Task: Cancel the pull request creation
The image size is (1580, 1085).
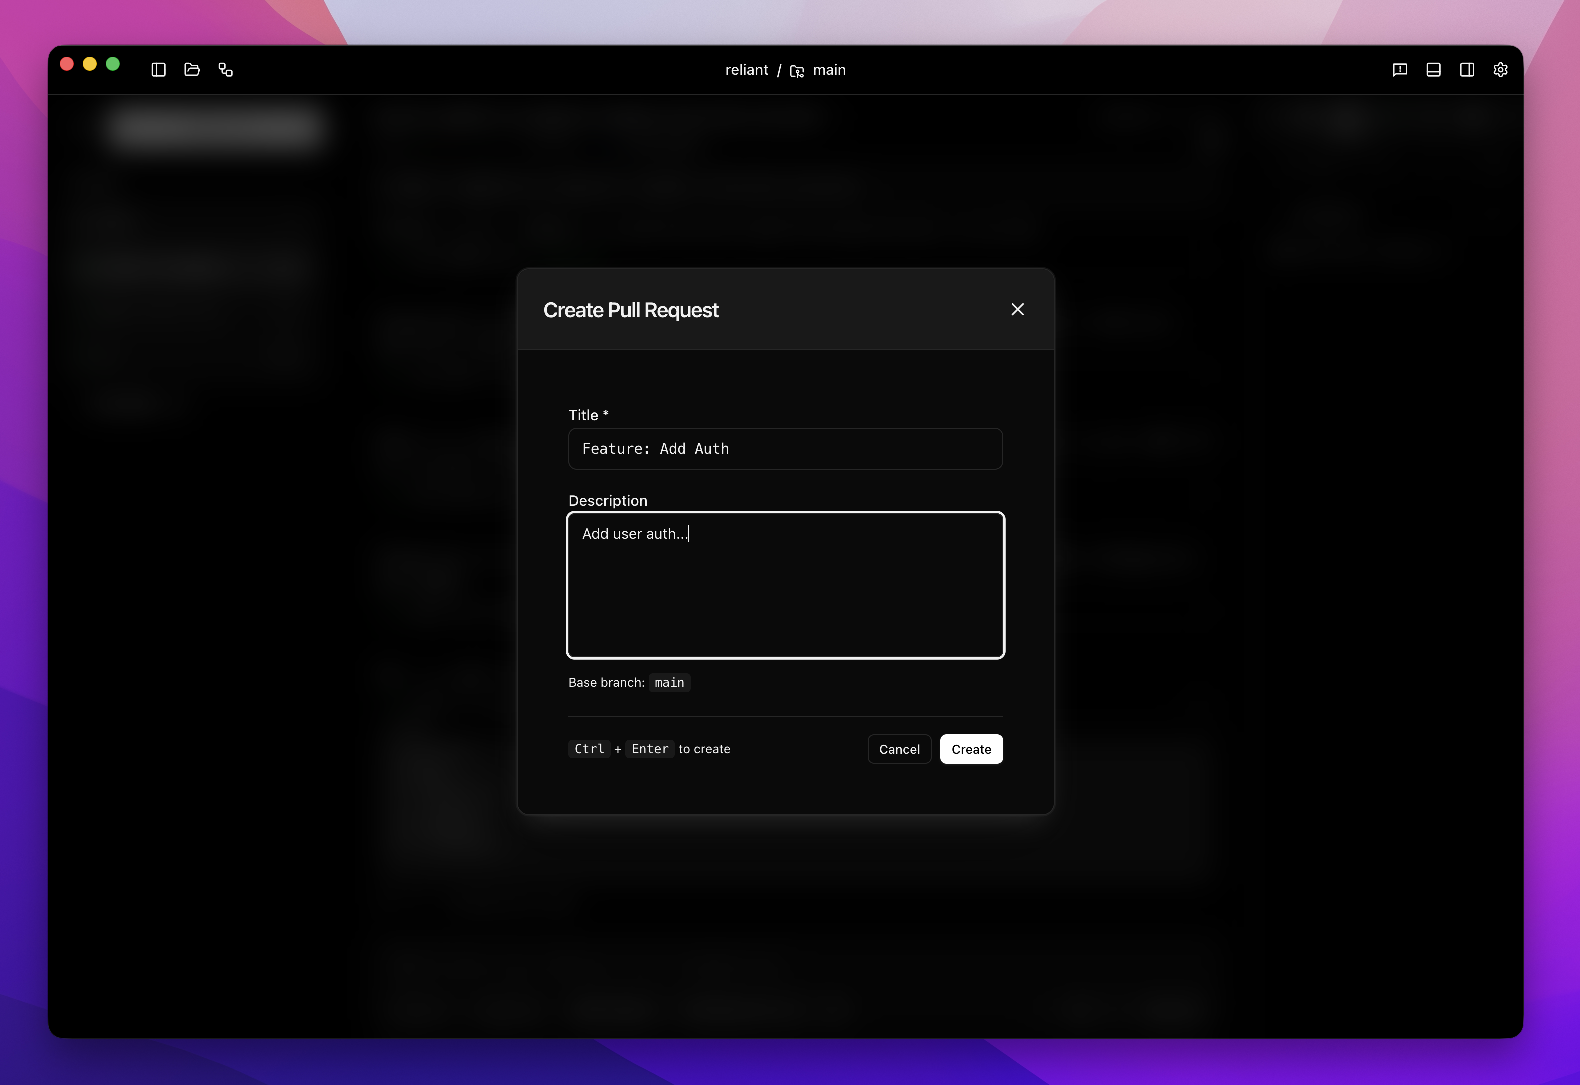Action: coord(899,749)
